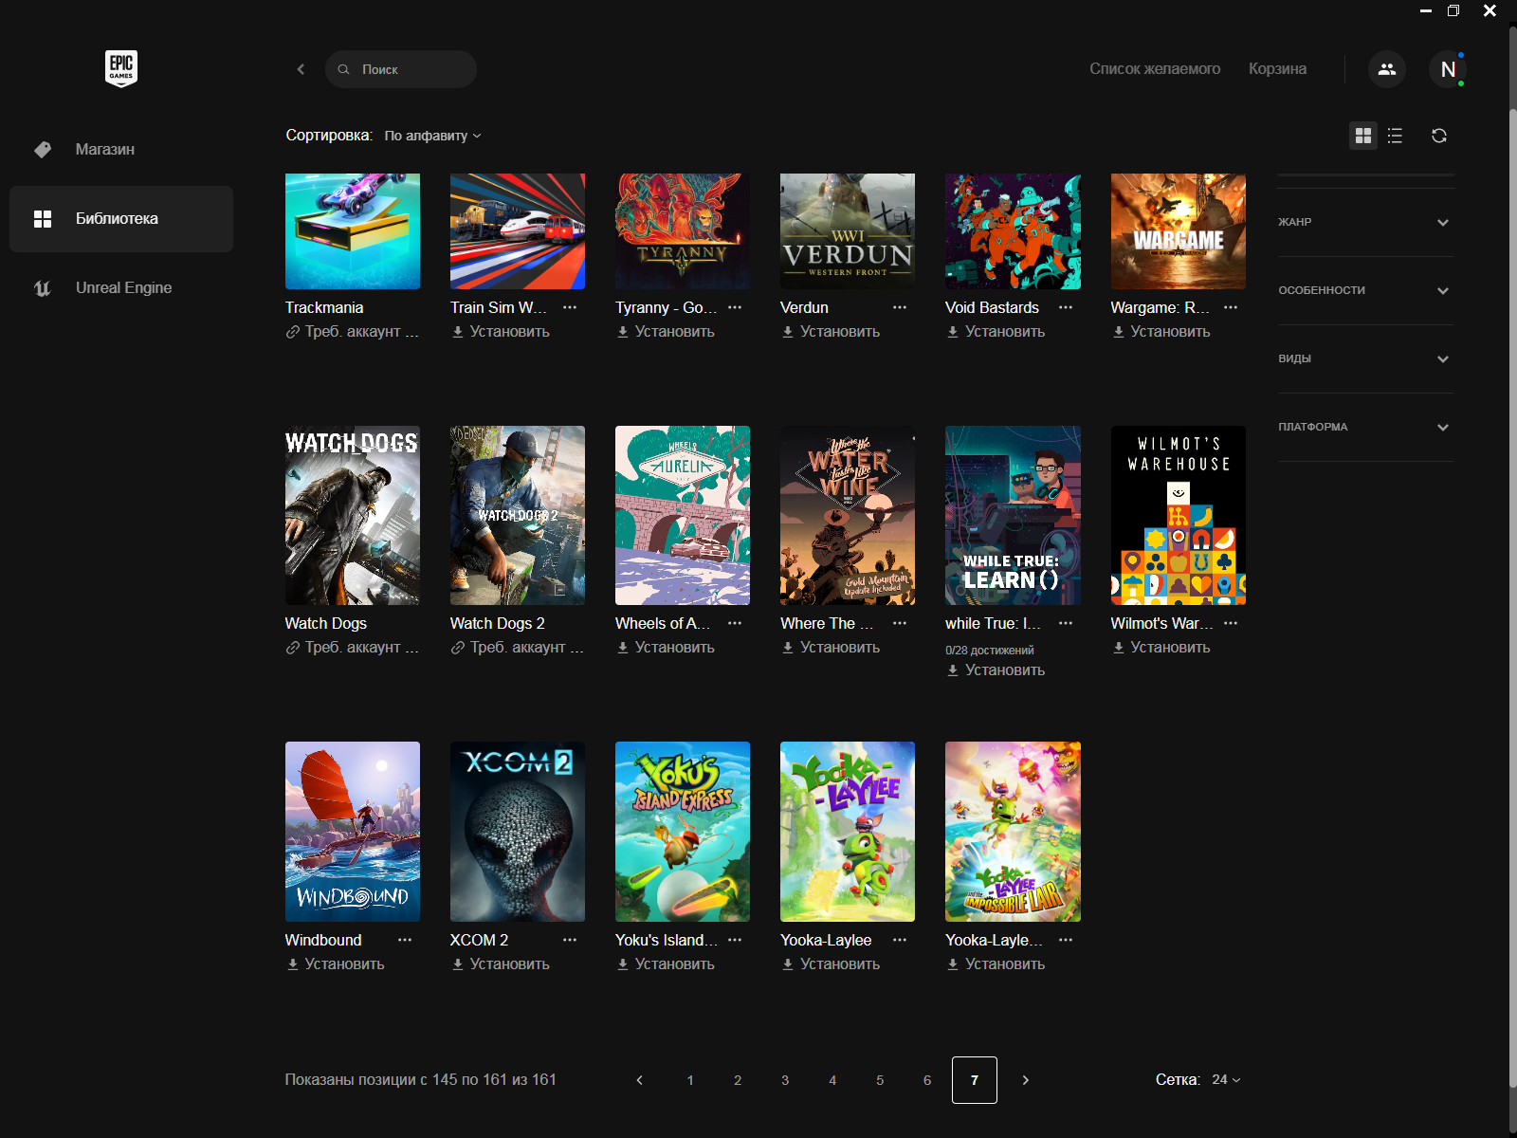Screen dimensions: 1517x1138
Task: Open the Tyranny cover thumbnail
Action: [683, 231]
